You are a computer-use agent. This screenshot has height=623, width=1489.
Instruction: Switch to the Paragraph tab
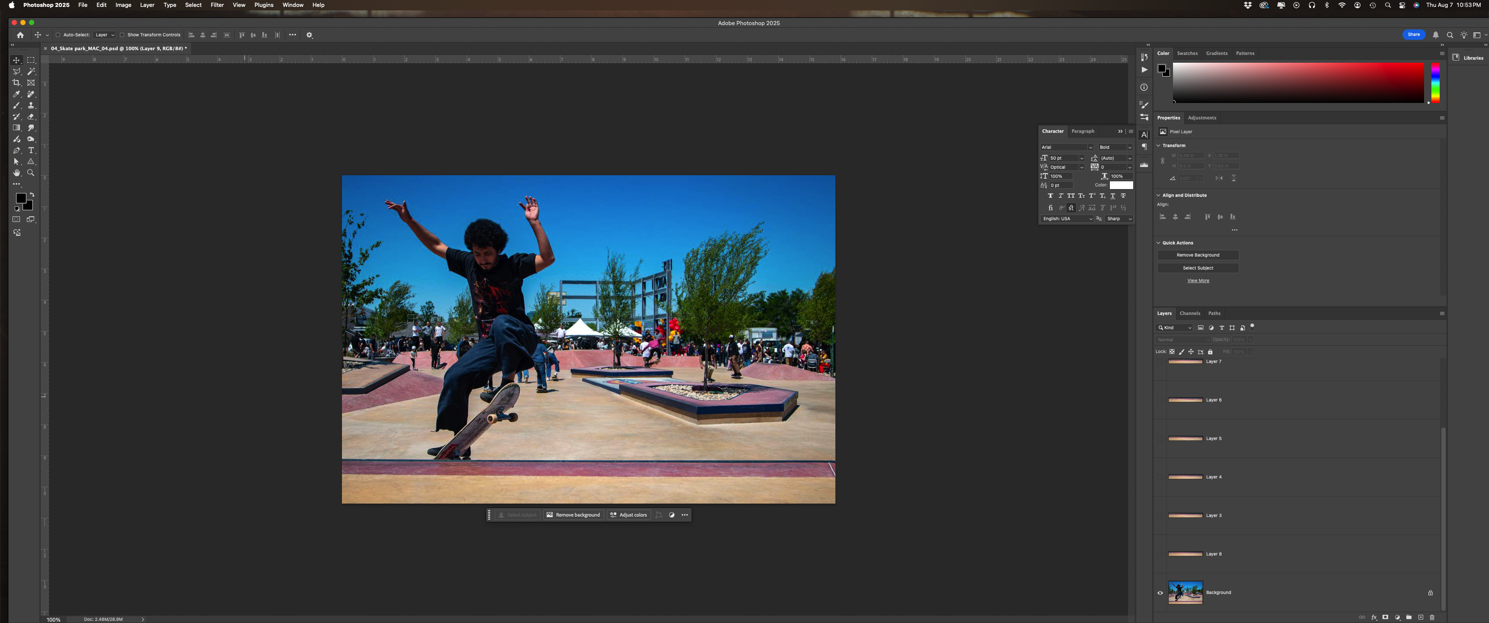1083,131
